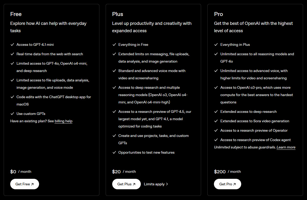Click checkmark next to research preview of Operator

click(216, 131)
